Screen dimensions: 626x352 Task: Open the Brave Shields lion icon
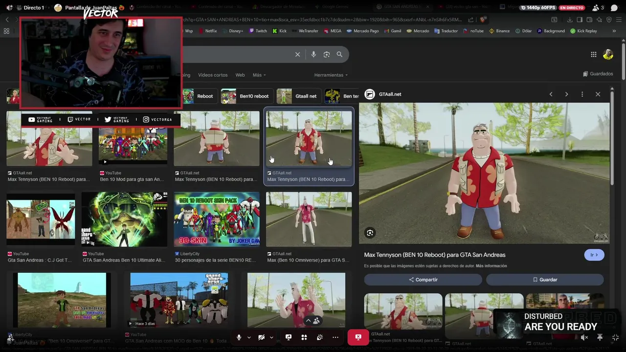pyautogui.click(x=483, y=20)
